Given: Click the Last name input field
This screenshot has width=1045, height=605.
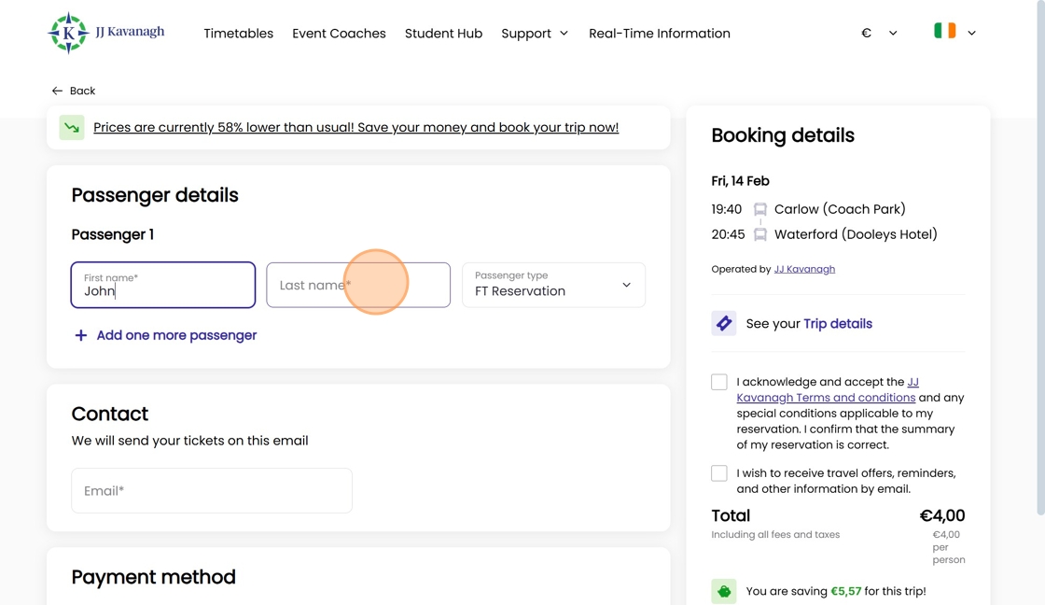Looking at the screenshot, I should click(358, 285).
